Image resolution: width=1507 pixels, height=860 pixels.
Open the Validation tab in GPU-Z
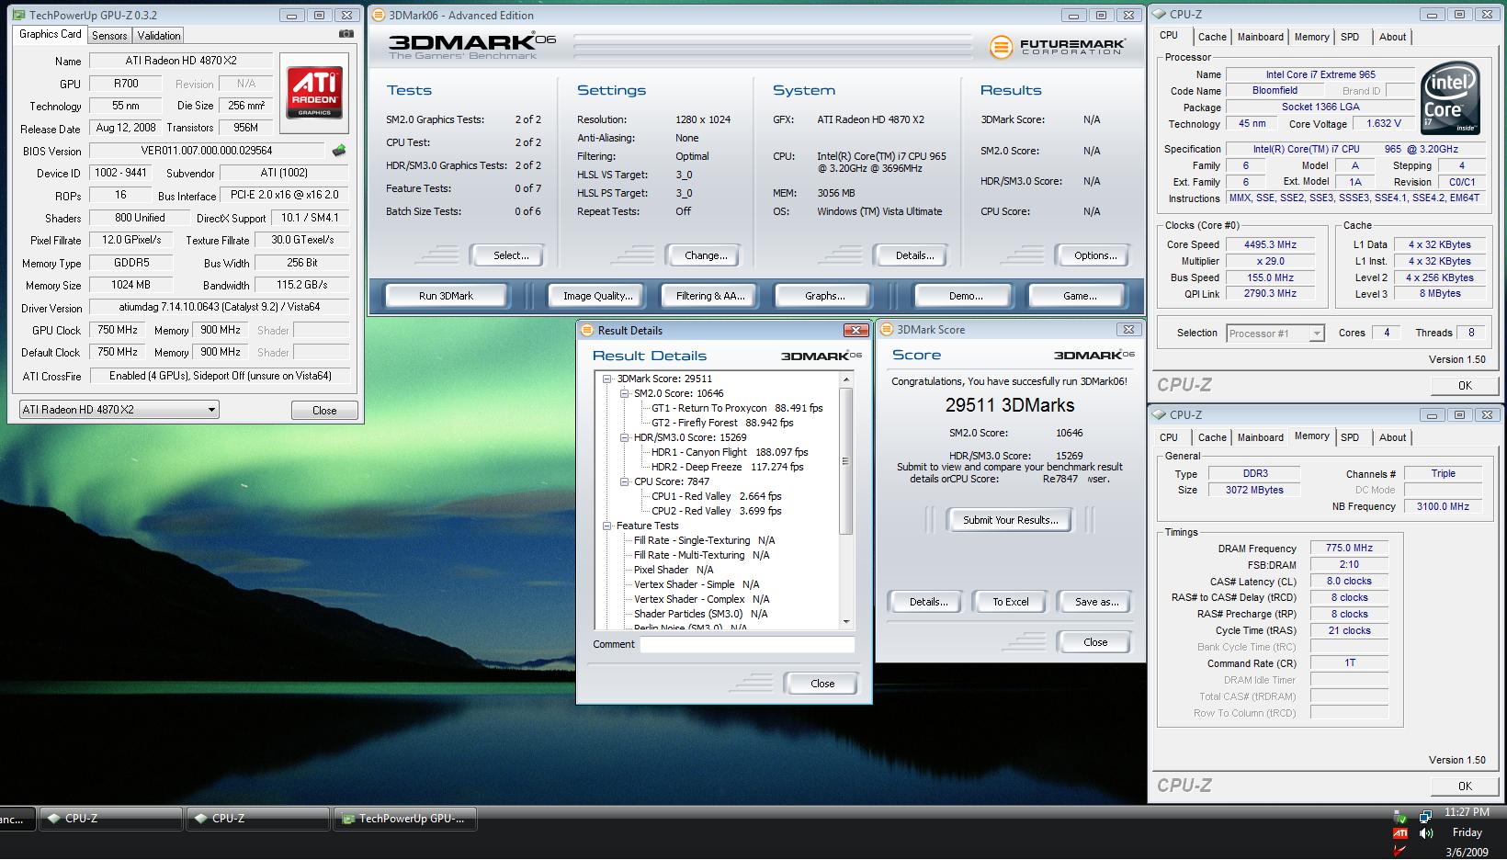[159, 36]
